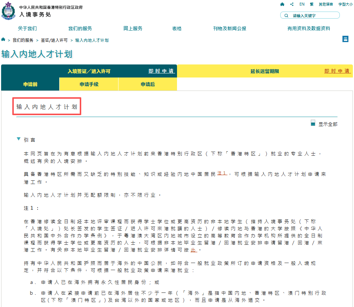Open the 我们的服务 menu
The image size is (354, 307).
click(x=80, y=28)
